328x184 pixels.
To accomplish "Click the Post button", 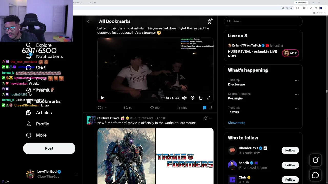I will click(49, 148).
